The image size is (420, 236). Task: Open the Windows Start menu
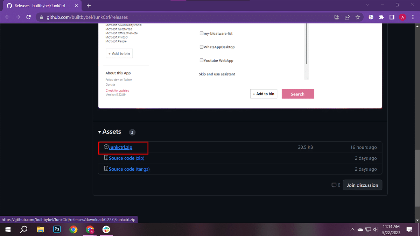[8, 229]
